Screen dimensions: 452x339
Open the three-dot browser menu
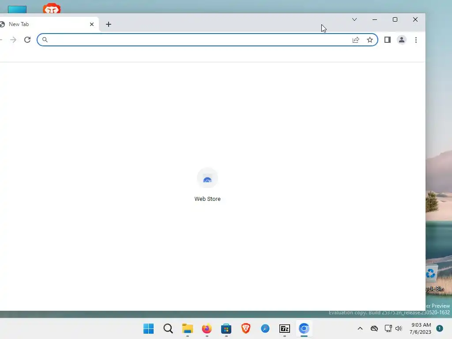point(416,40)
